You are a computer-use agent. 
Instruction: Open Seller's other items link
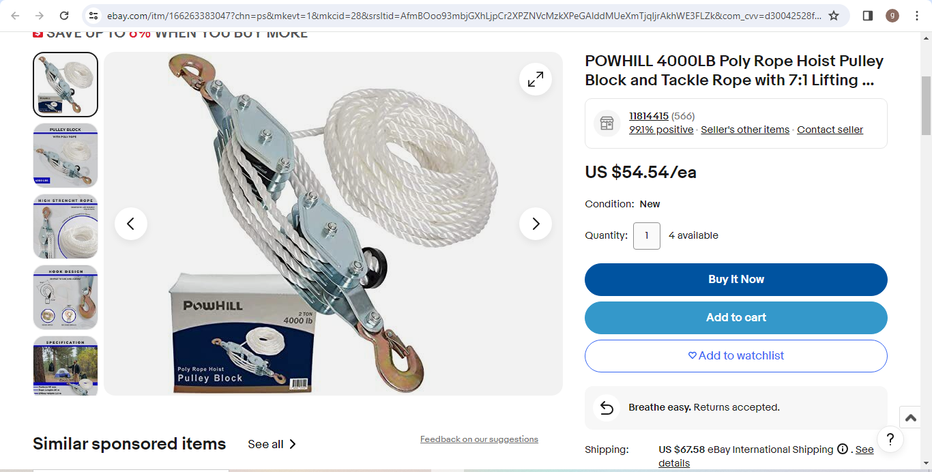pyautogui.click(x=745, y=130)
